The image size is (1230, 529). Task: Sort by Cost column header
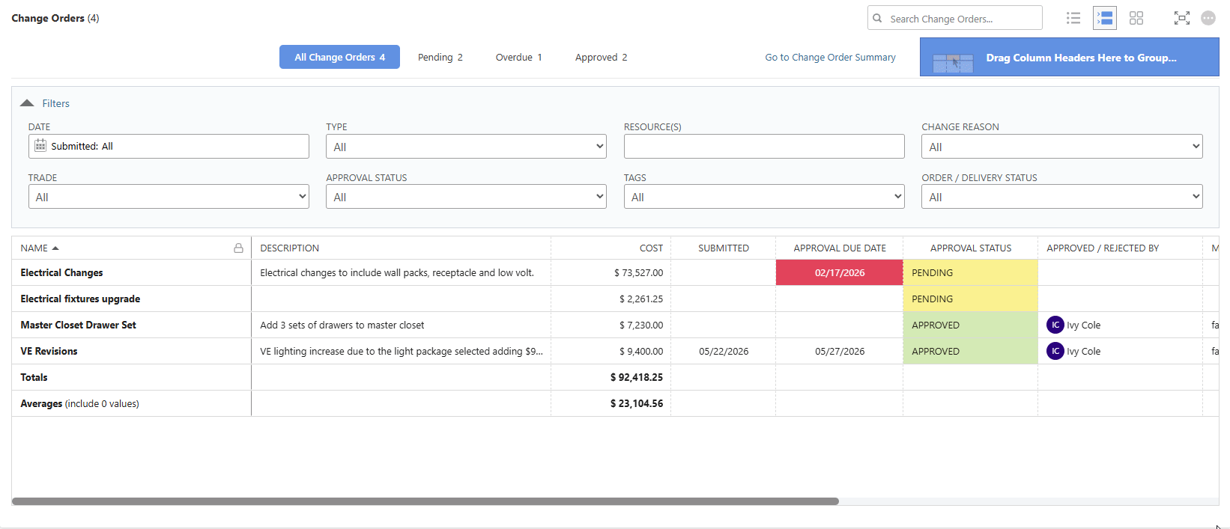(x=651, y=248)
